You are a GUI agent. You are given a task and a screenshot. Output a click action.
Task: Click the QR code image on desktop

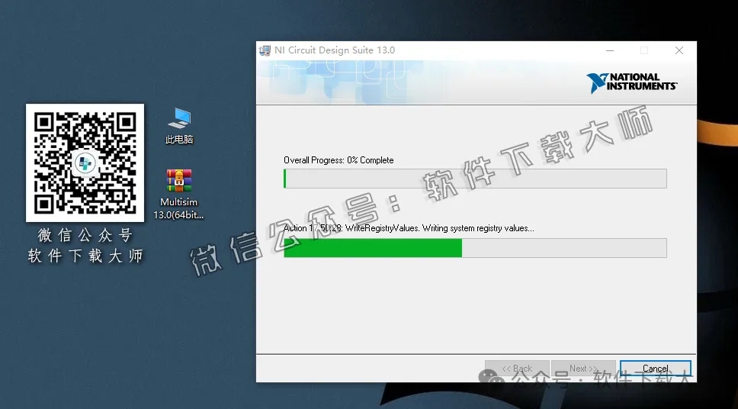point(85,163)
